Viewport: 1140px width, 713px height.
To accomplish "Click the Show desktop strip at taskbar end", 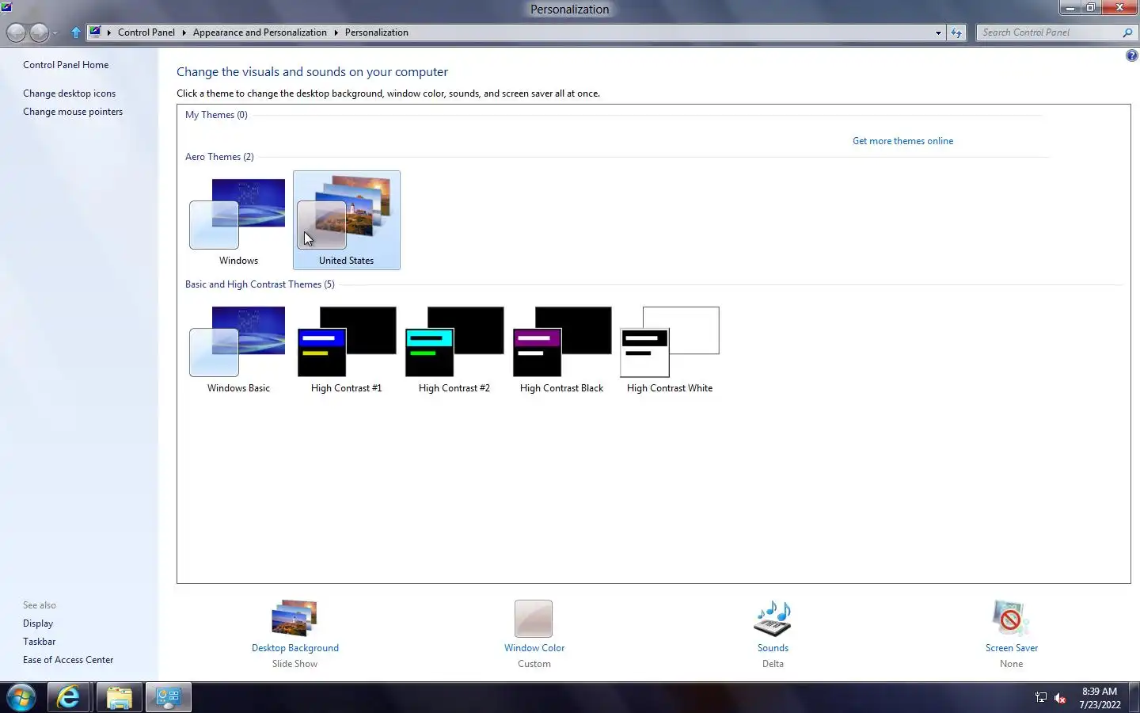I will click(x=1134, y=698).
